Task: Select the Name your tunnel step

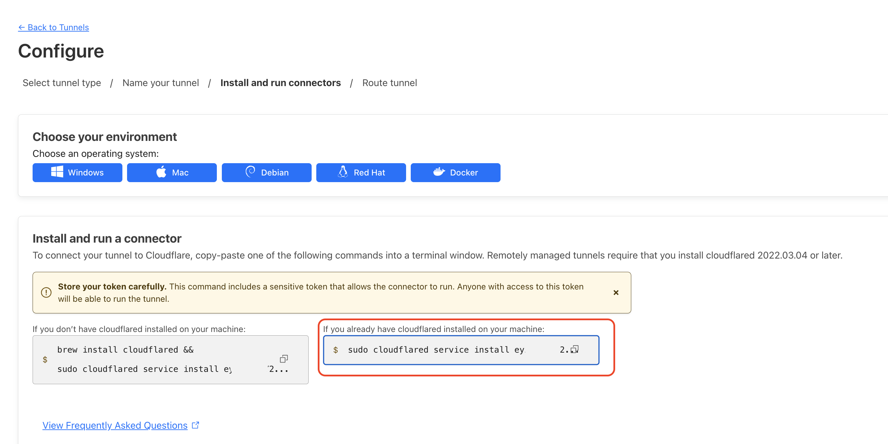Action: pos(161,83)
